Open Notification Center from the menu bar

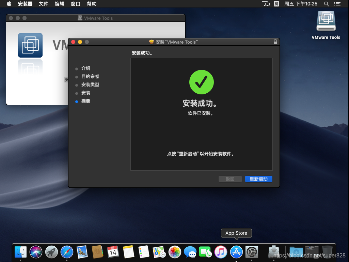pyautogui.click(x=337, y=4)
